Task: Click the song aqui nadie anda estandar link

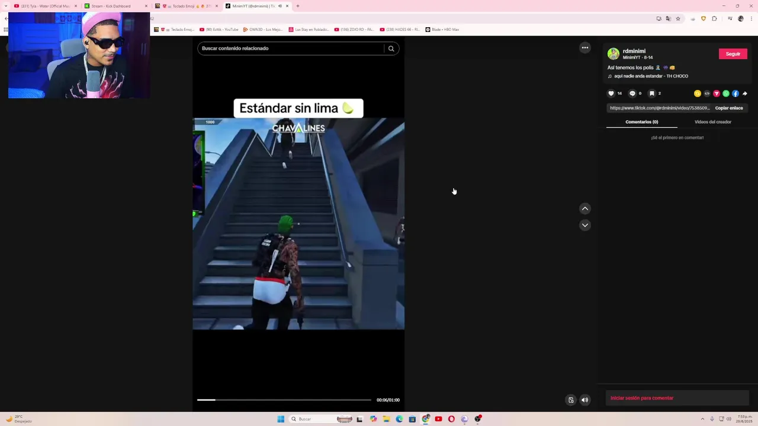Action: point(651,76)
